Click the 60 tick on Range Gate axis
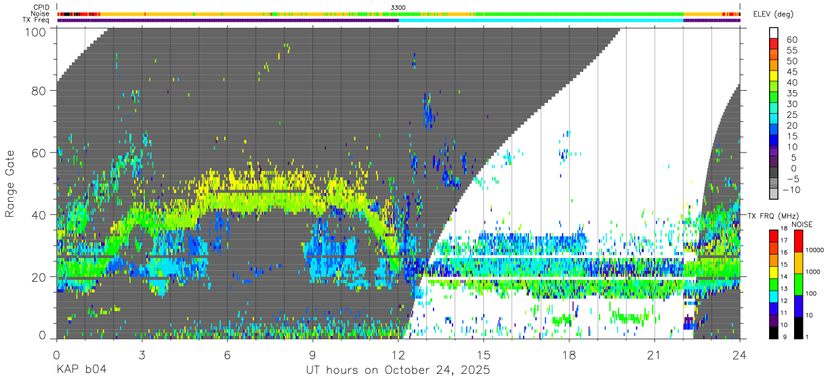Screen dimensions: 832x384 click(40, 152)
